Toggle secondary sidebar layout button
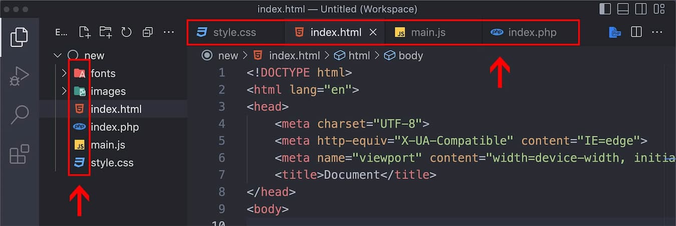The height and width of the screenshot is (226, 676). click(640, 9)
